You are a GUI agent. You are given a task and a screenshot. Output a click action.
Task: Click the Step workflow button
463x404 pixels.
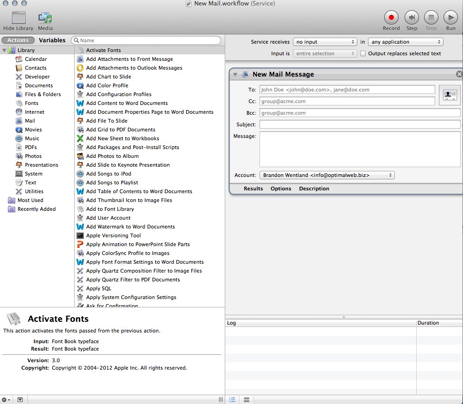coord(412,18)
